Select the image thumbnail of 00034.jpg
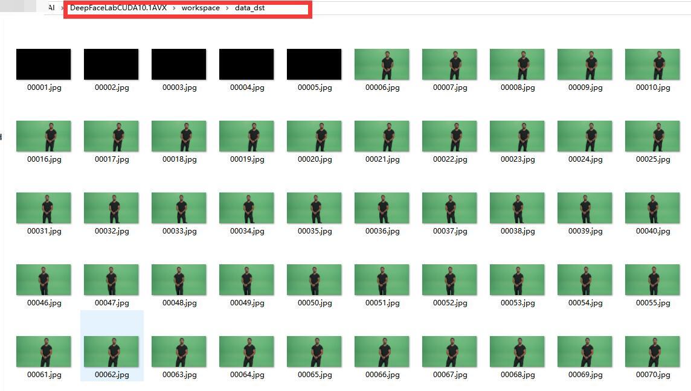Viewport: 691px width, 391px height. tap(246, 208)
